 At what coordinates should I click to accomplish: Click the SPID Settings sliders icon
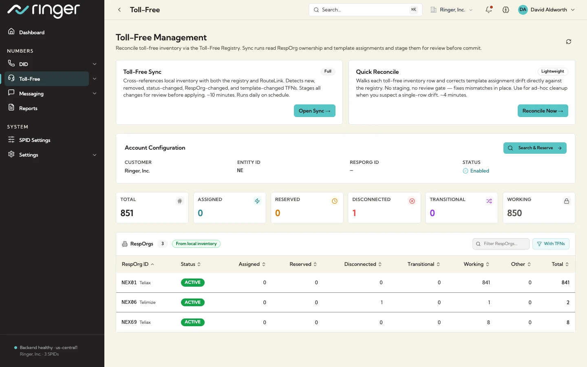[x=11, y=139]
